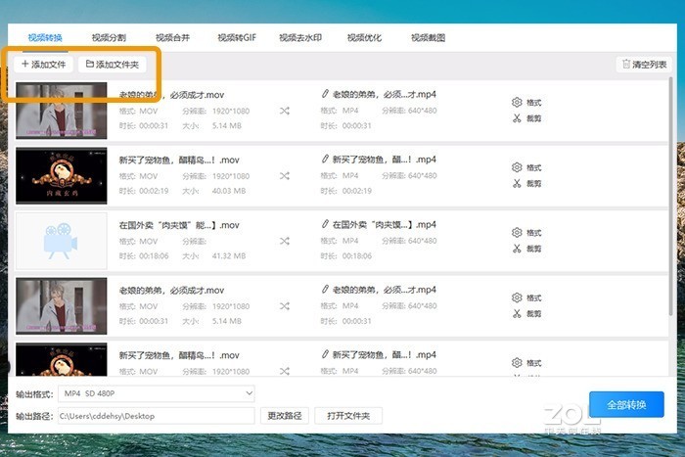Open 格式 gear icon for 在国外卖 row
This screenshot has height=457, width=685.
(517, 233)
